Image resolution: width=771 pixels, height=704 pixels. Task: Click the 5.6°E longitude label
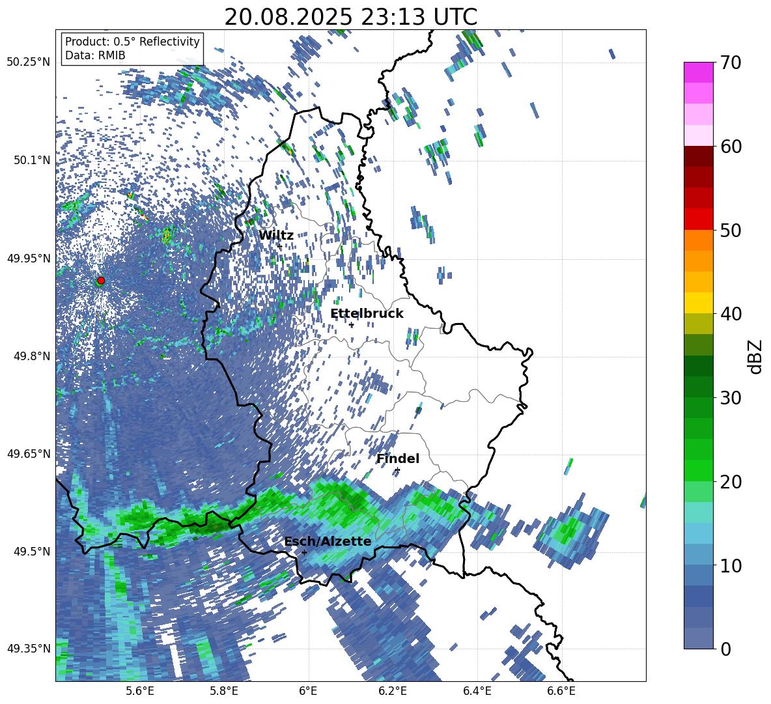[140, 691]
